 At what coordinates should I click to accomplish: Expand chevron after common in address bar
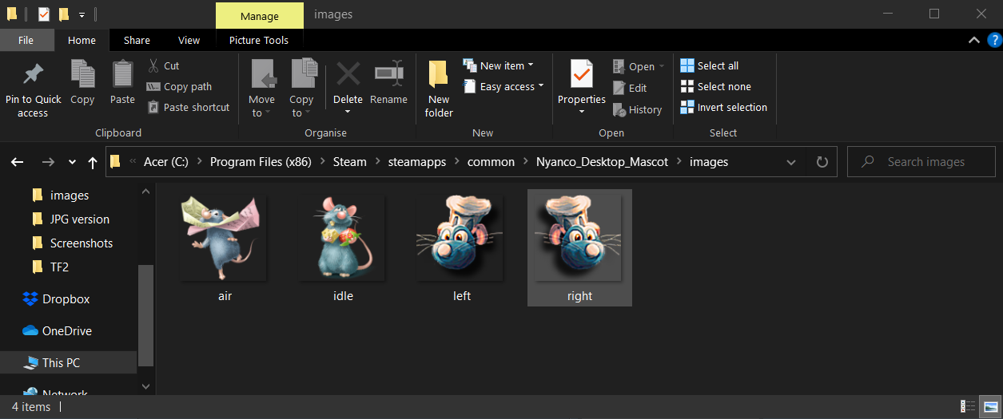pos(525,162)
